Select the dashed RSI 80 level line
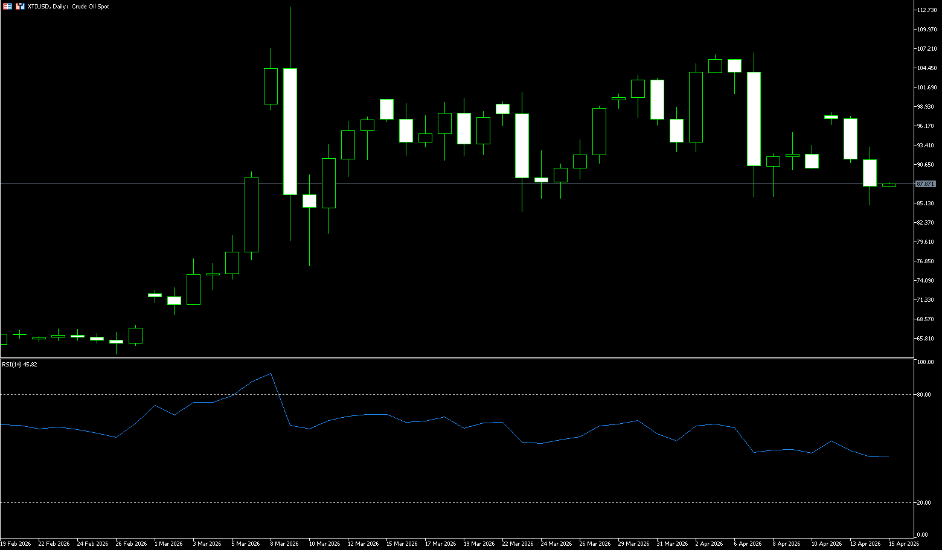The width and height of the screenshot is (942, 550). [423, 394]
